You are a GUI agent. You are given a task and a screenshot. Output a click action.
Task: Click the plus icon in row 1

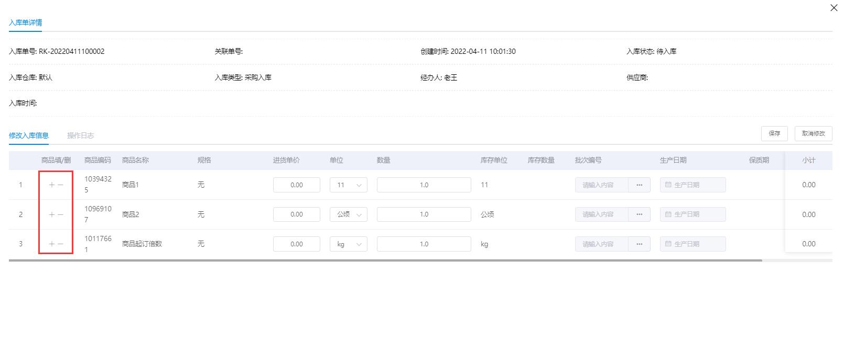tap(52, 185)
